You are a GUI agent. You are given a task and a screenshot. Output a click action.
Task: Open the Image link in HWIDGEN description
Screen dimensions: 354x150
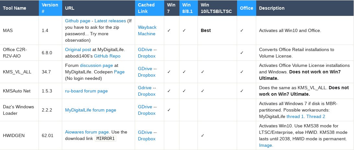pyautogui.click(x=266, y=145)
